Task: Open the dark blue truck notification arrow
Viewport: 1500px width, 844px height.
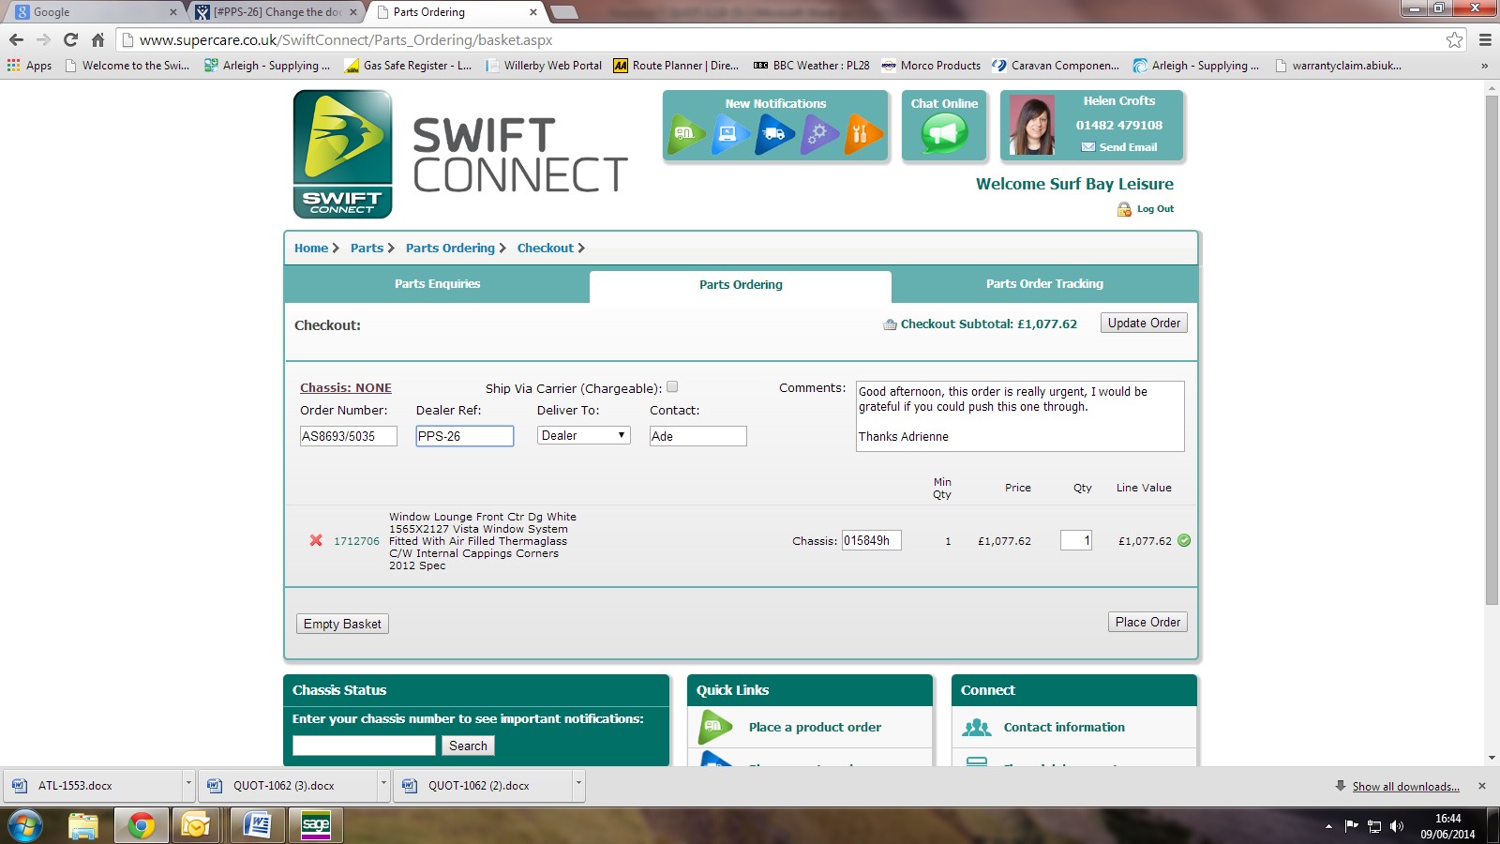Action: [x=774, y=134]
